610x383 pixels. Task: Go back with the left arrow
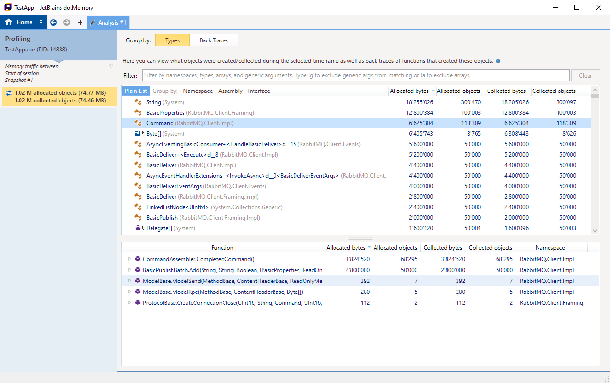pyautogui.click(x=53, y=22)
